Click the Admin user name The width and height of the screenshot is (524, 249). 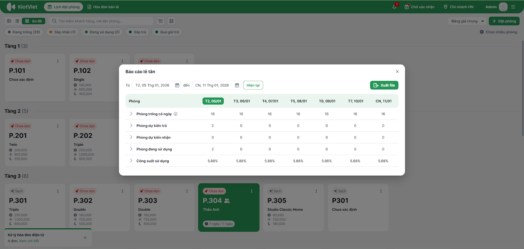tap(491, 7)
